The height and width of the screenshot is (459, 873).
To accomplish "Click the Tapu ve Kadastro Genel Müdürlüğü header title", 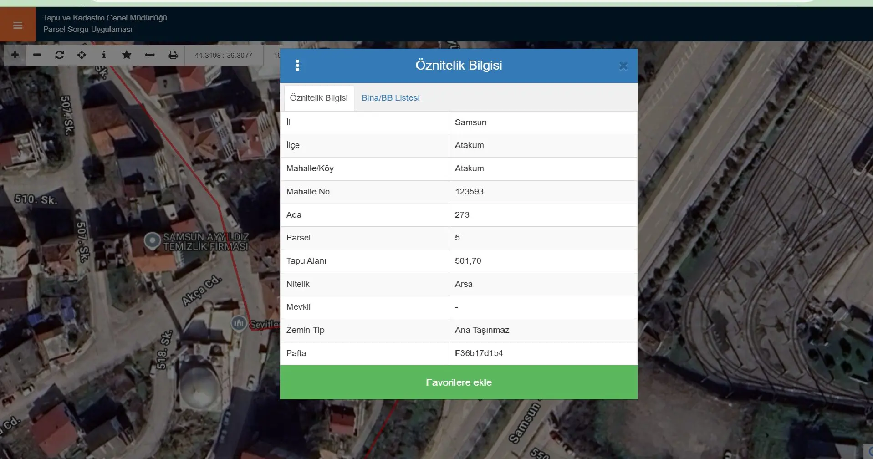I will (x=105, y=18).
